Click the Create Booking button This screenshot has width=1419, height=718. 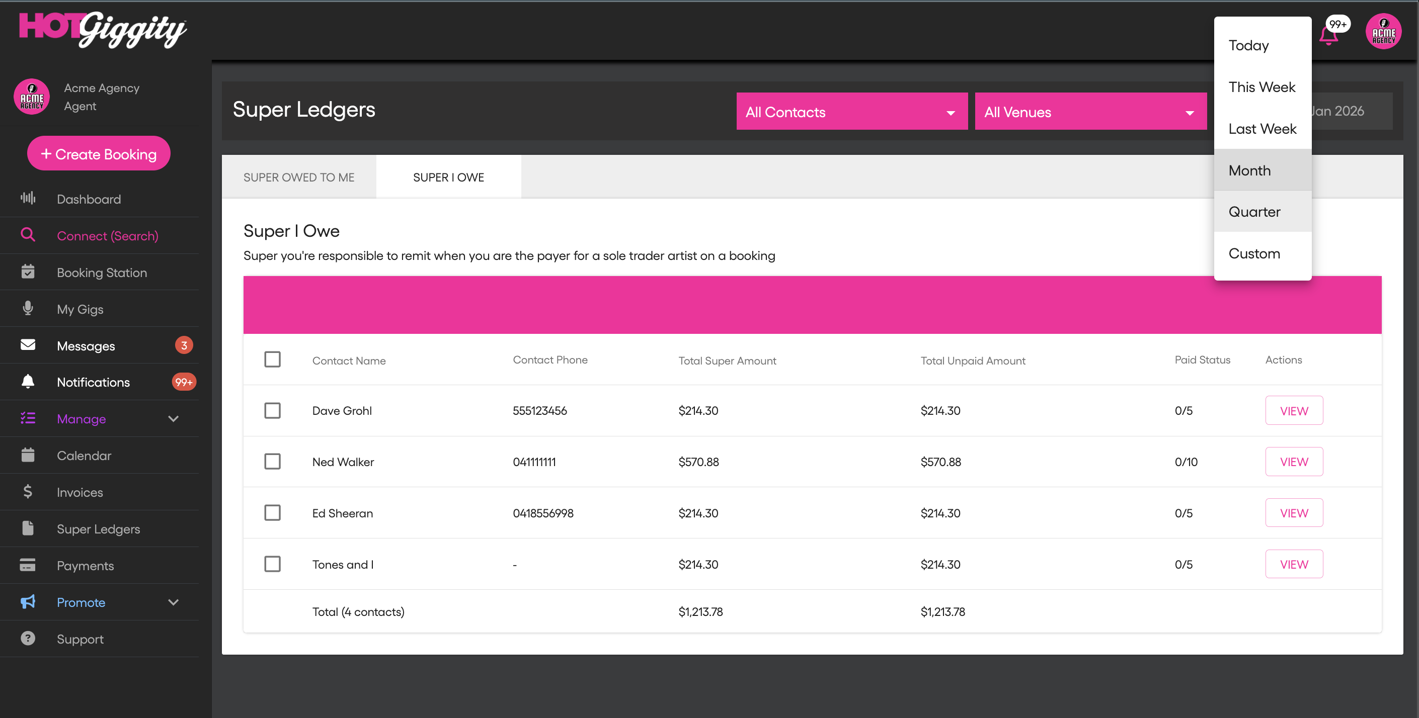99,154
